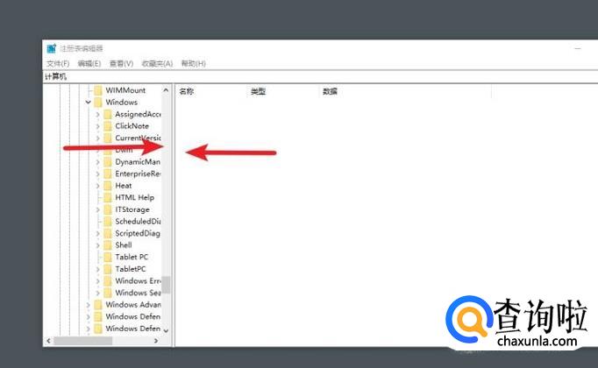Viewport: 598px width, 368px height.
Task: Expand the TabletPC key
Action: click(97, 269)
